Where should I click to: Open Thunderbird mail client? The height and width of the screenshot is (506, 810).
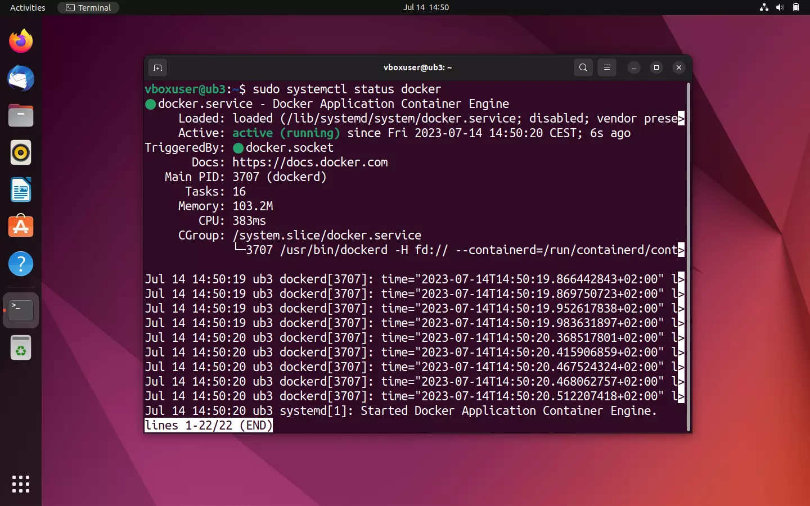[20, 79]
